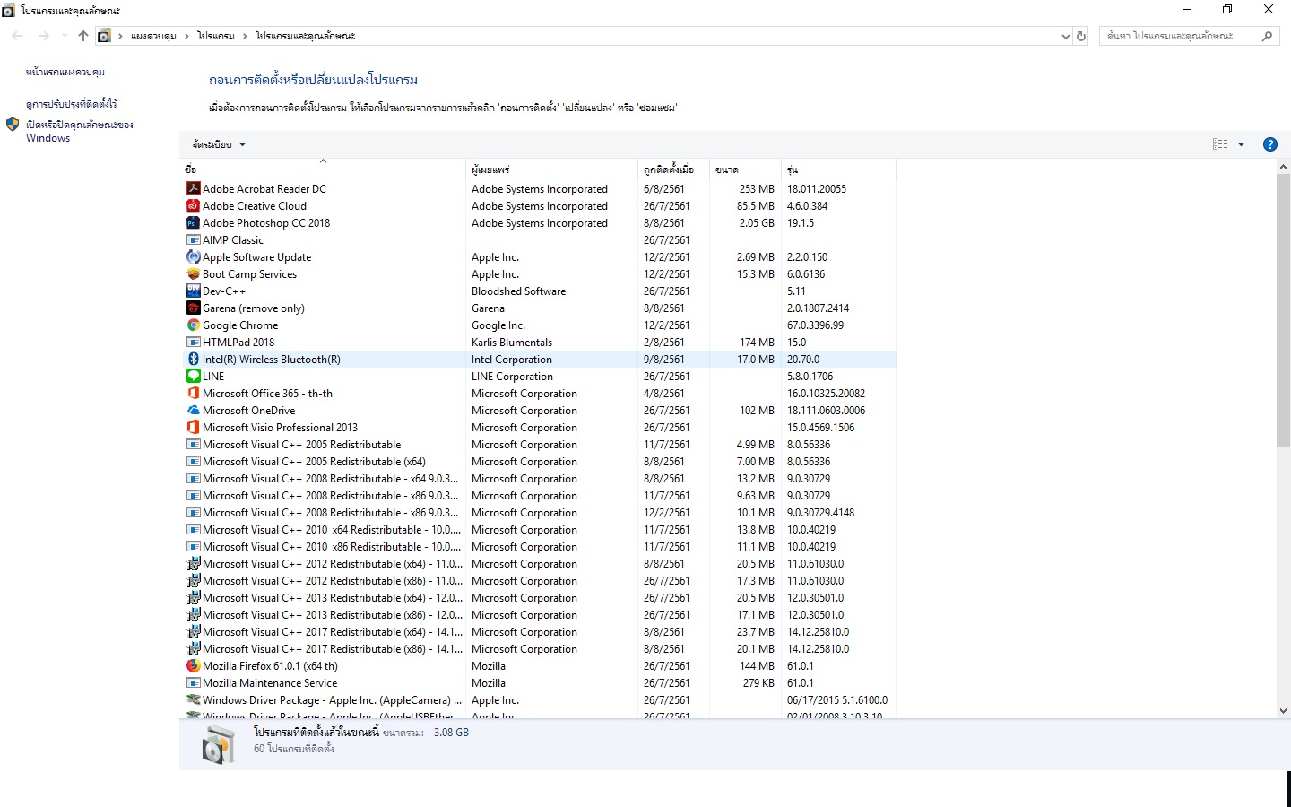Click the Microsoft Office 365 icon
This screenshot has height=807, width=1291.
click(193, 393)
